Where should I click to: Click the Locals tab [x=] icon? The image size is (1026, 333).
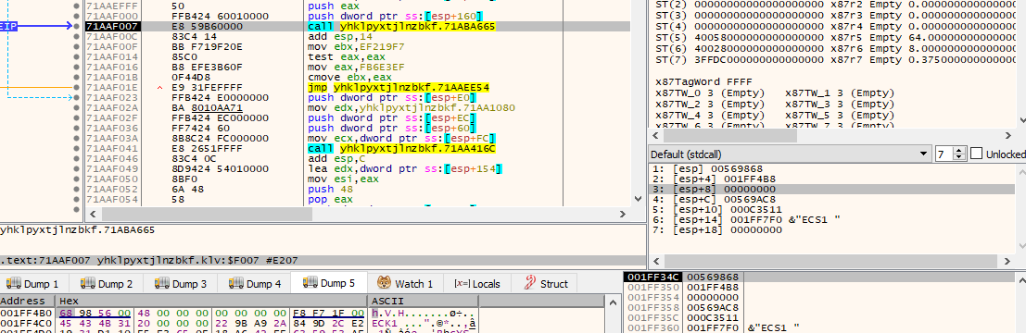coord(461,283)
